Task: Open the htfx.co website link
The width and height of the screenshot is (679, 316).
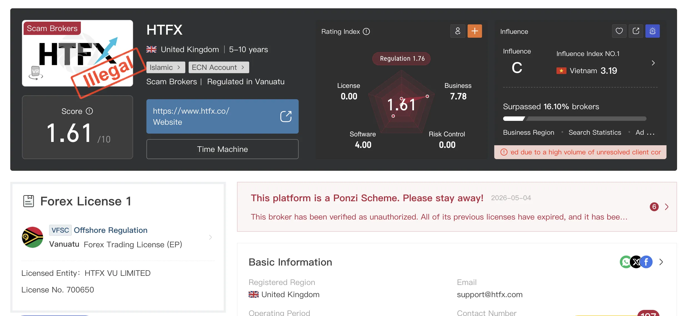Action: (223, 116)
